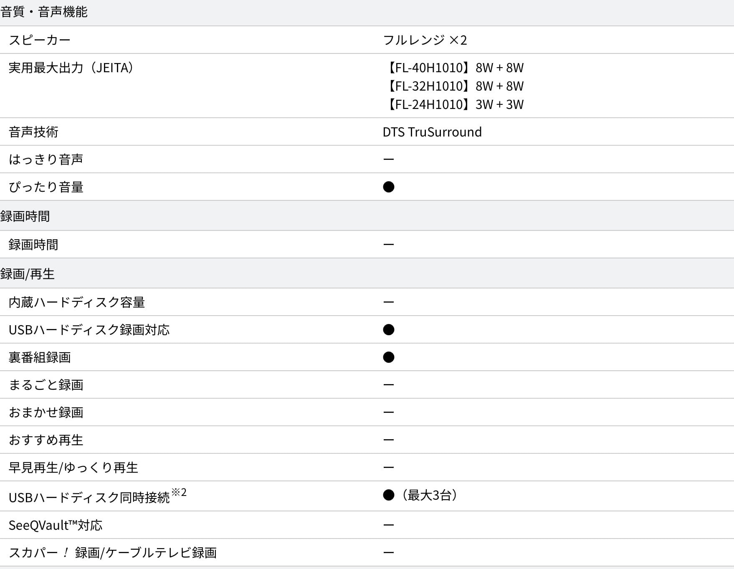Click the 実用最大出力（JEITA） label

pos(71,67)
